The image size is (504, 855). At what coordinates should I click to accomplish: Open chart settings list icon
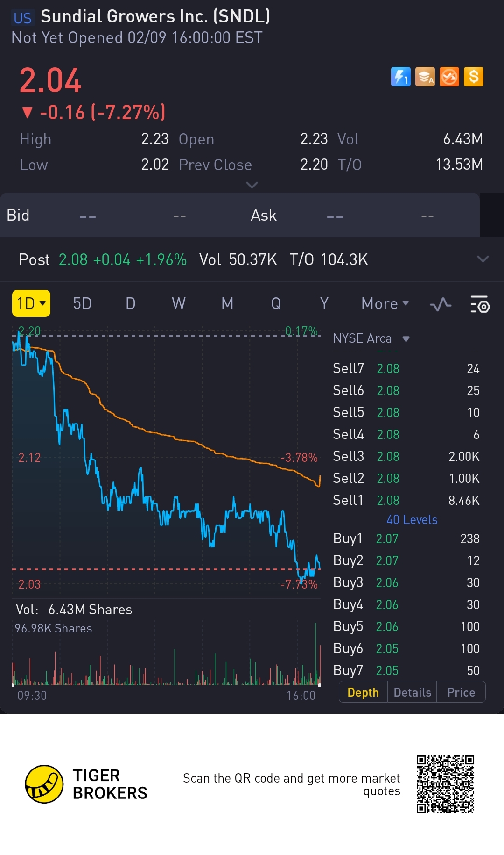[x=480, y=304]
